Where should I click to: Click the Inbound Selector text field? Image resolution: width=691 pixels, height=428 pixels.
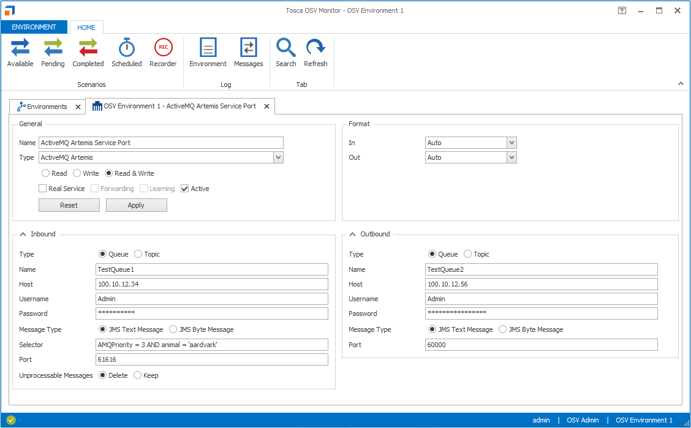point(212,345)
